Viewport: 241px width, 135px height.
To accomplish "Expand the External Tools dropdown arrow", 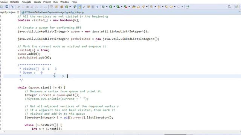I will click(129, 7).
